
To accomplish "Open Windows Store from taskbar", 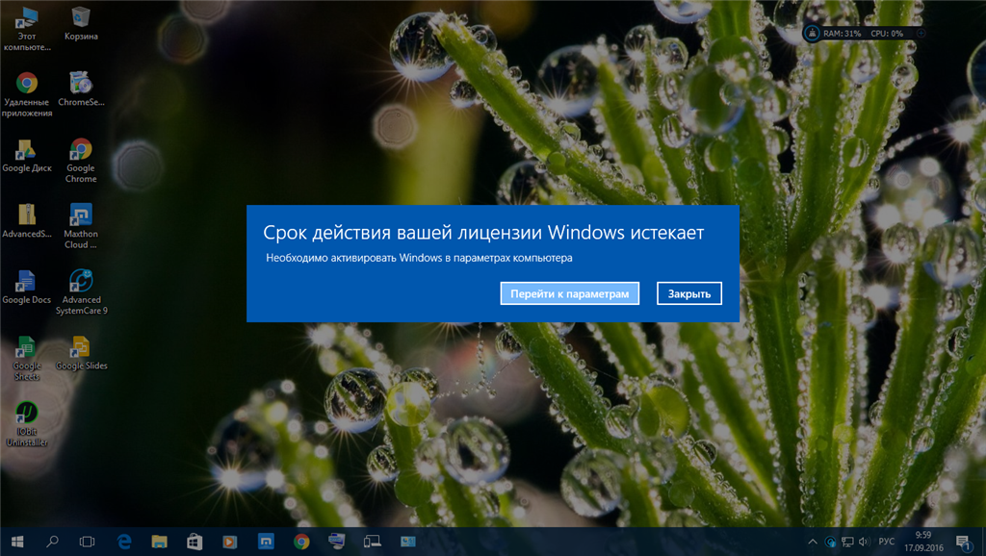I will (x=195, y=542).
